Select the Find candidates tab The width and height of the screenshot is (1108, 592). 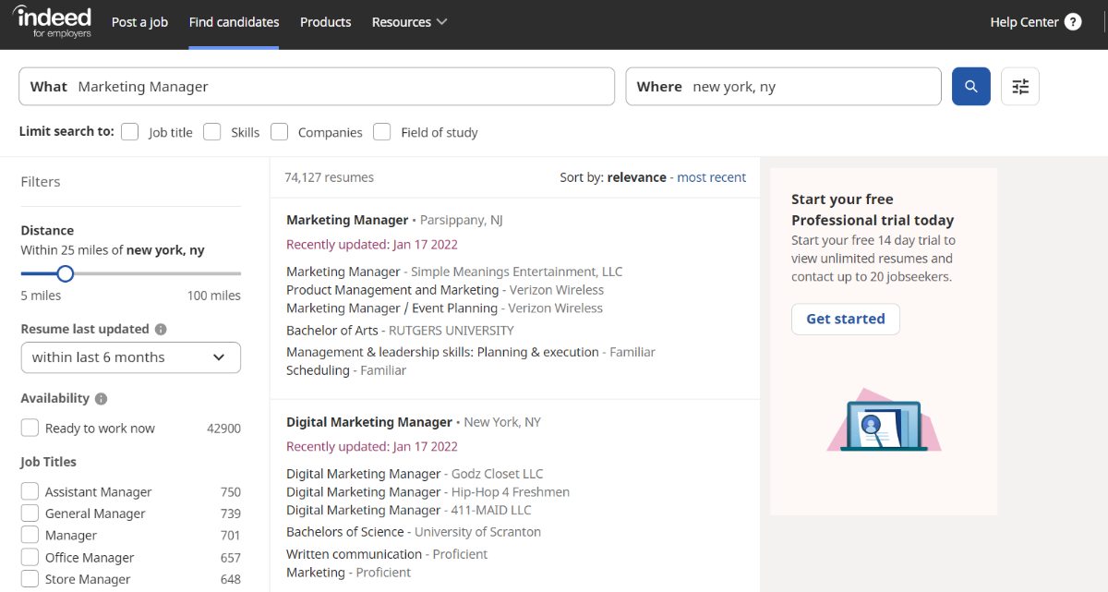coord(234,22)
